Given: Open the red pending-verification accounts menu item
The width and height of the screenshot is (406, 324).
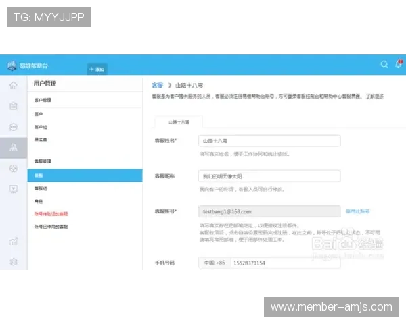Looking at the screenshot, I should point(51,214).
